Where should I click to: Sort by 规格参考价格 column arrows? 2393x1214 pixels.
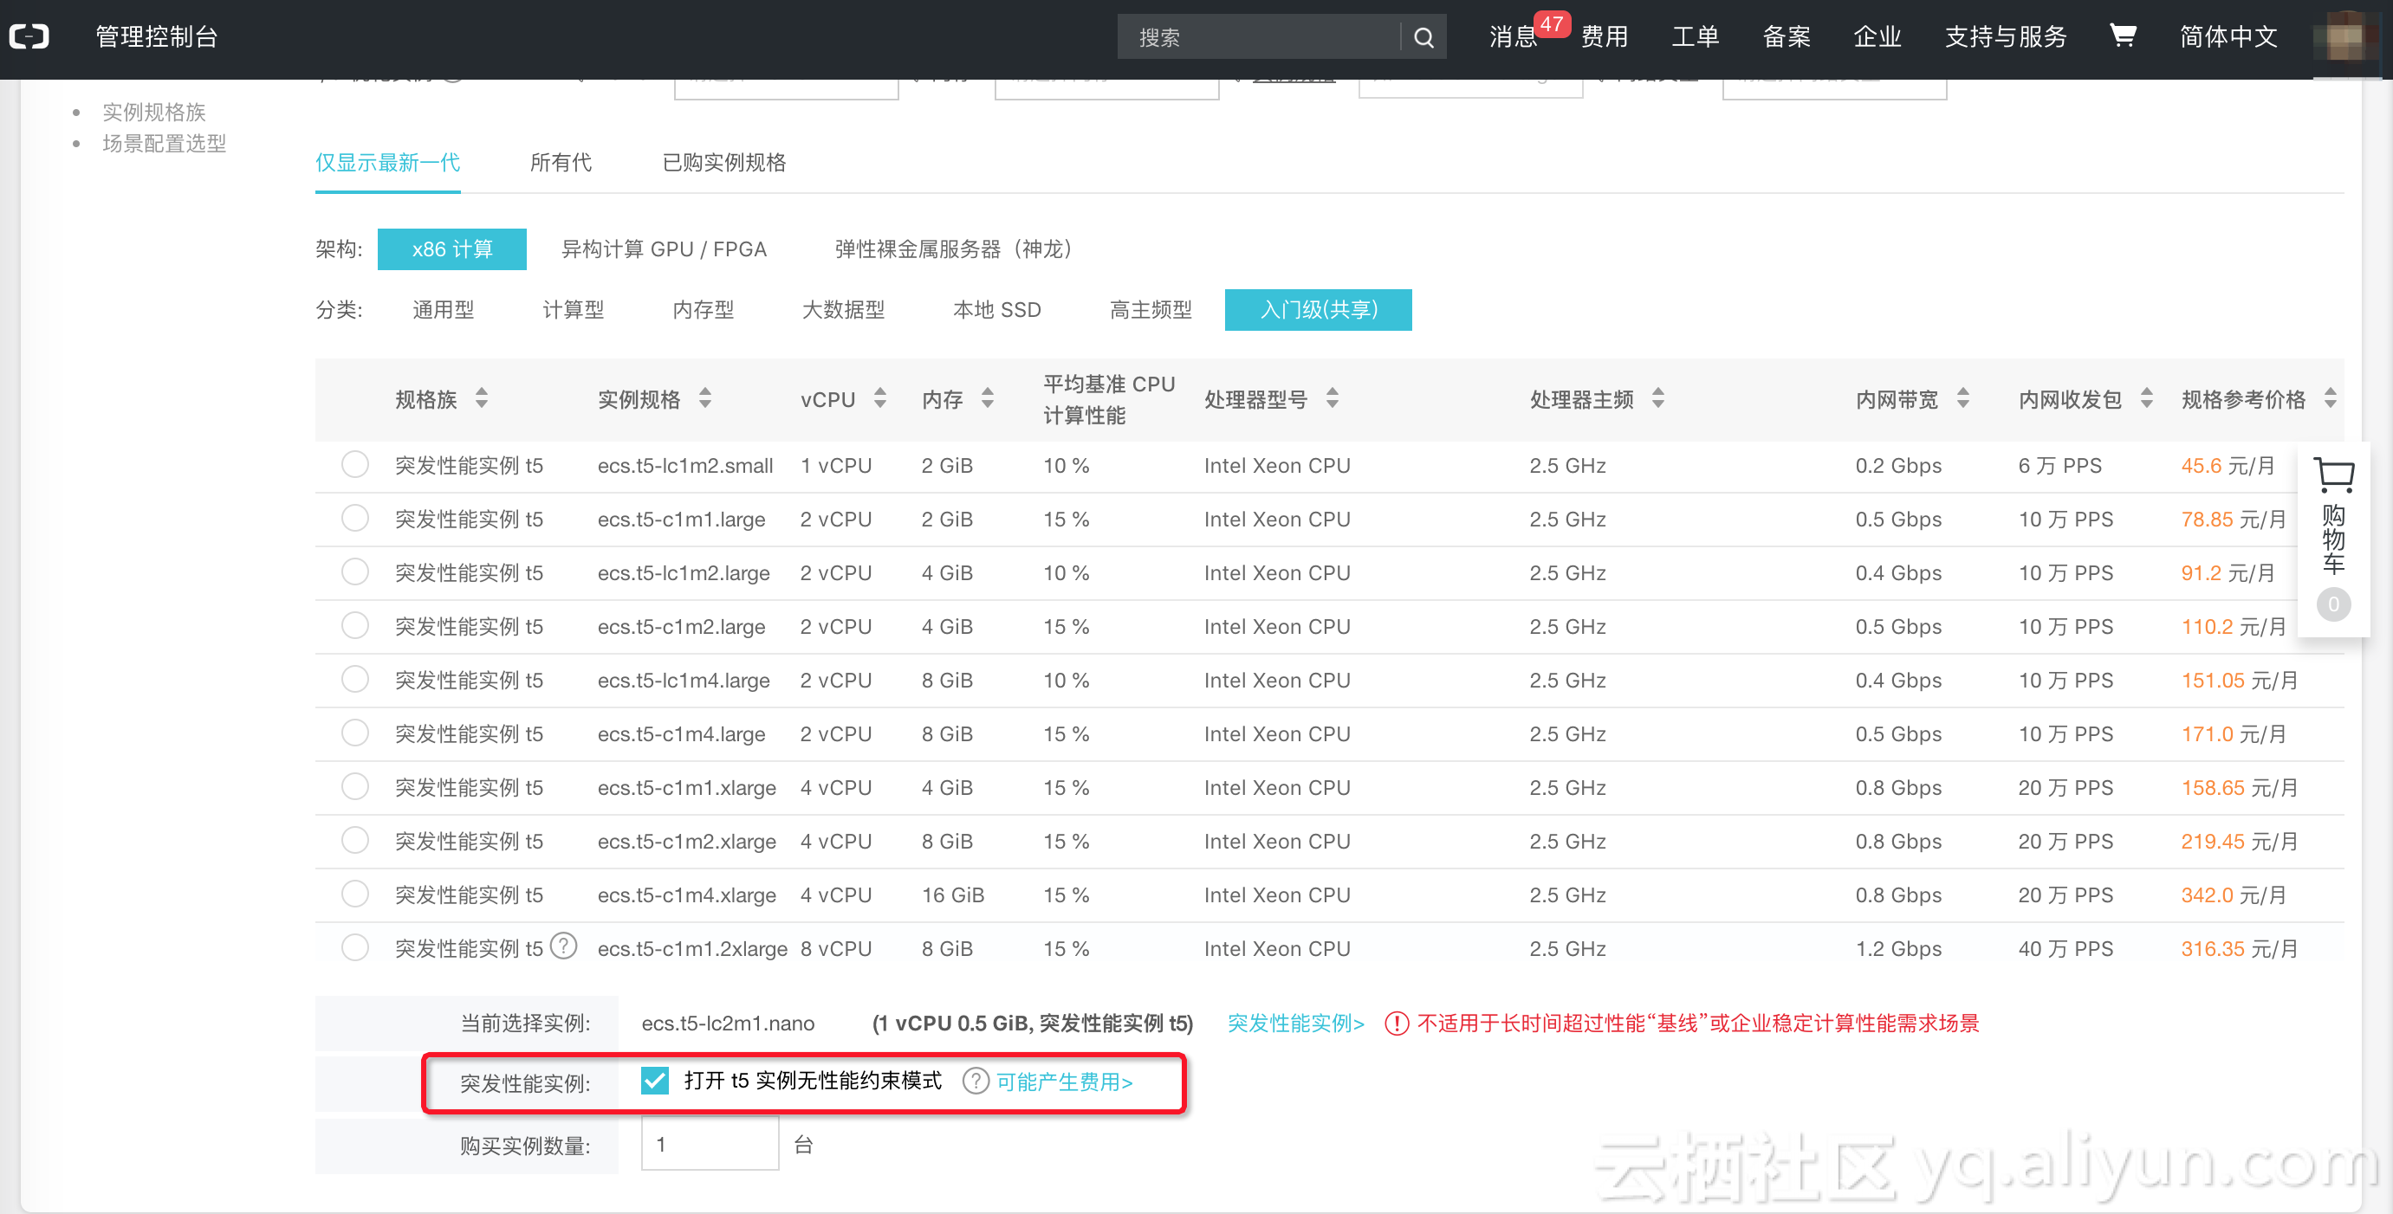(2330, 399)
